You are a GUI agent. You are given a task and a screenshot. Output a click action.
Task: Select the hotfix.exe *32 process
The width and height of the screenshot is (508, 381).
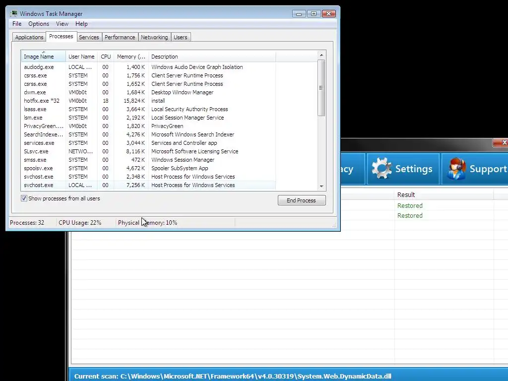(148, 101)
